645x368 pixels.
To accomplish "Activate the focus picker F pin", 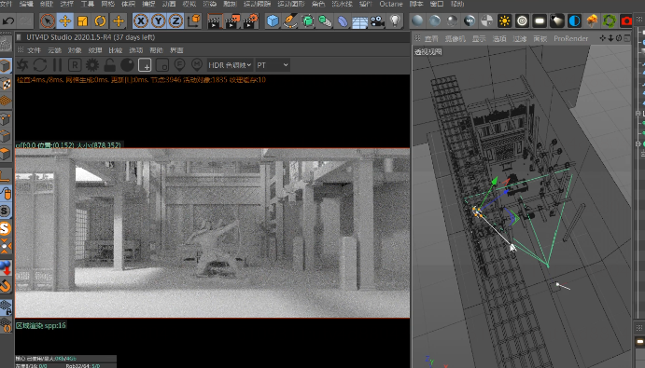I will click(179, 65).
